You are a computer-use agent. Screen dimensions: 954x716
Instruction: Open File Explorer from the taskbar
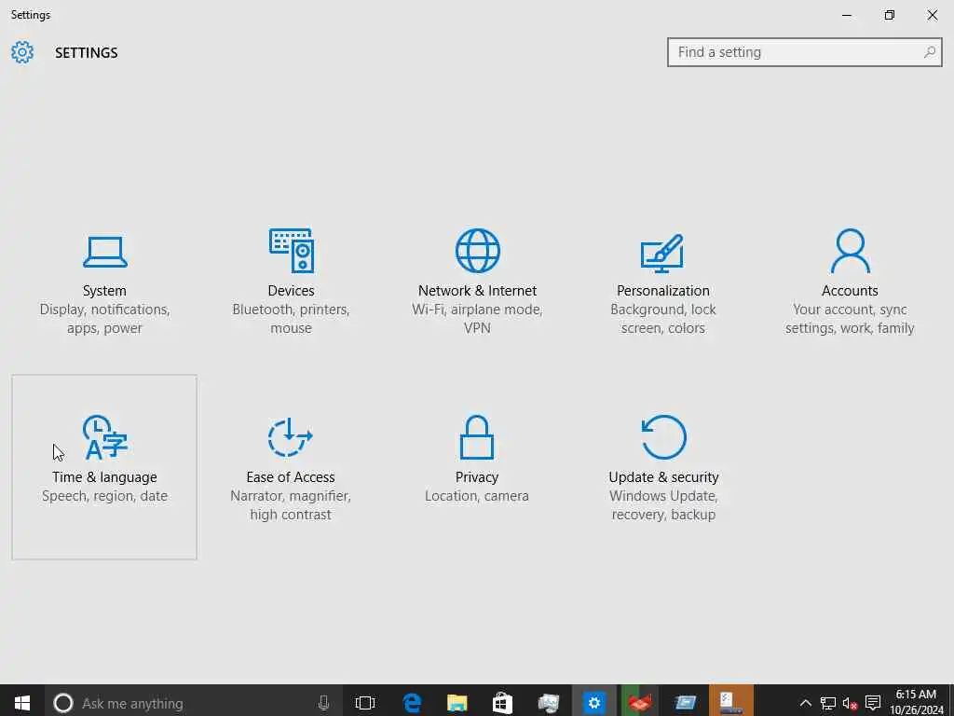coord(457,703)
